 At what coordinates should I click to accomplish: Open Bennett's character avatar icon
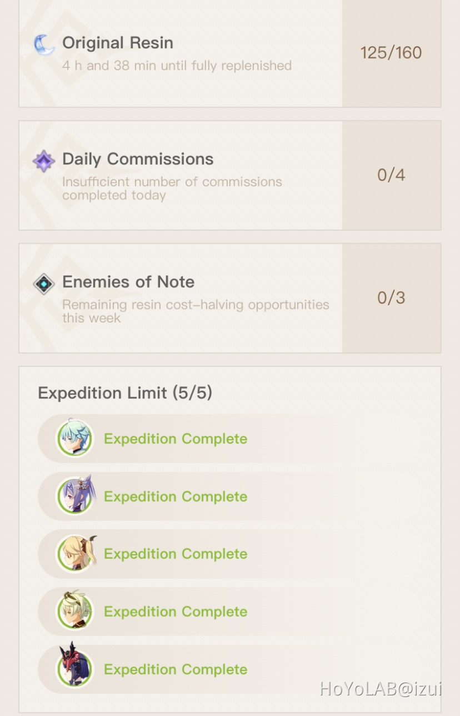(x=75, y=611)
